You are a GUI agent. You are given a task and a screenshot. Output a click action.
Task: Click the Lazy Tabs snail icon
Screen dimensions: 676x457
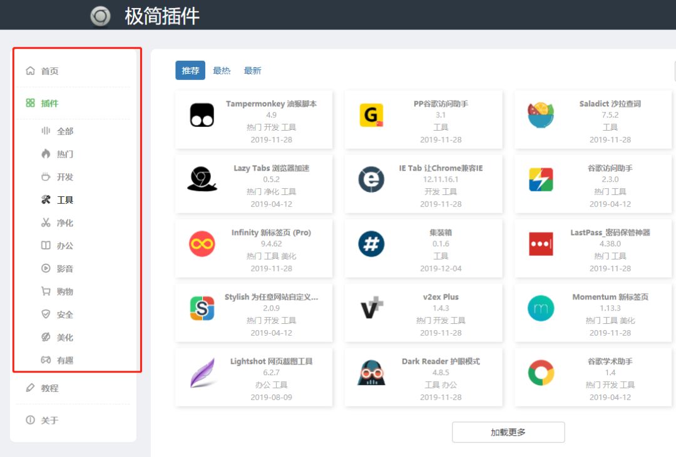(x=202, y=179)
